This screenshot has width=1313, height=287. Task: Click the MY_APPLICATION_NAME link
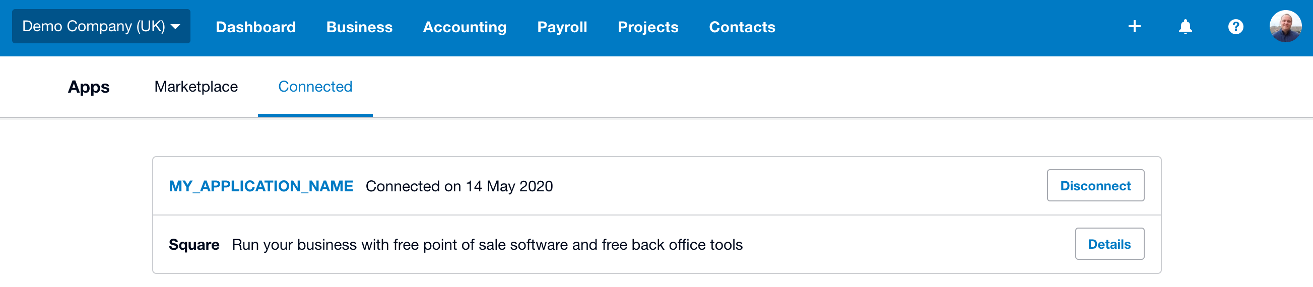click(261, 186)
